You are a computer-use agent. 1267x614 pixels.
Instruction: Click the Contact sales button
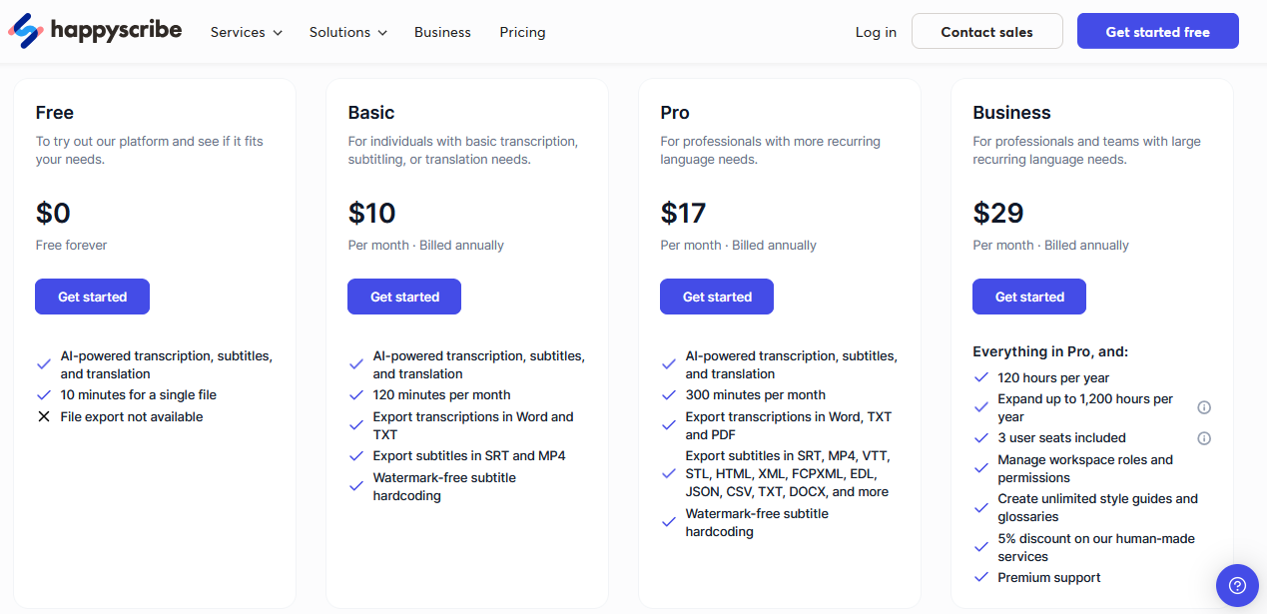pyautogui.click(x=987, y=31)
